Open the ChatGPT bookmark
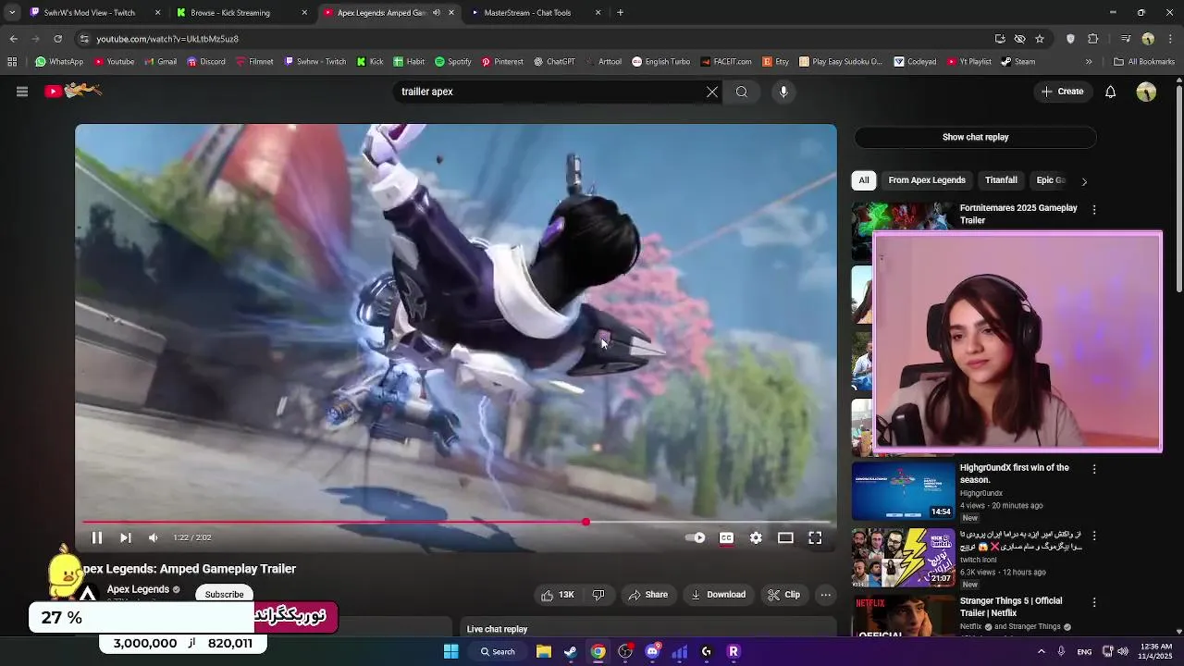 click(x=554, y=62)
